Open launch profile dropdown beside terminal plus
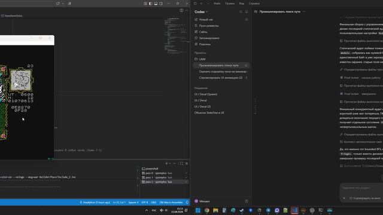The height and width of the screenshot is (215, 383). pos(170,163)
